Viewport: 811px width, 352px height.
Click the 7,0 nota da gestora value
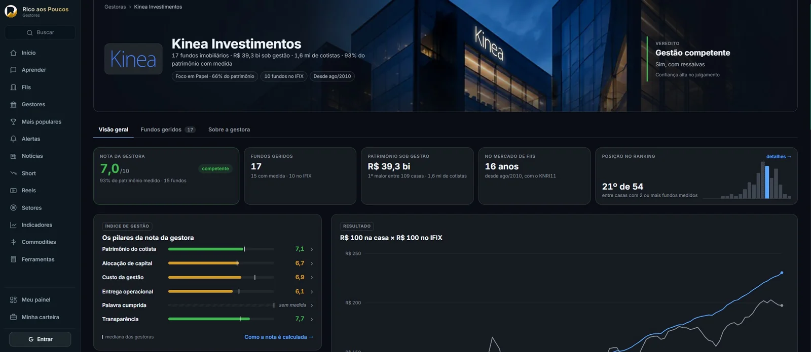109,168
